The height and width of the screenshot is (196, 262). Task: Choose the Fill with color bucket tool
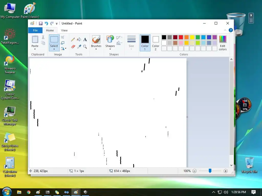pos(79,40)
